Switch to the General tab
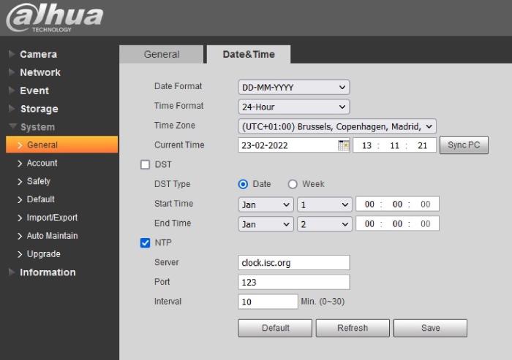The height and width of the screenshot is (360, 512). [162, 54]
